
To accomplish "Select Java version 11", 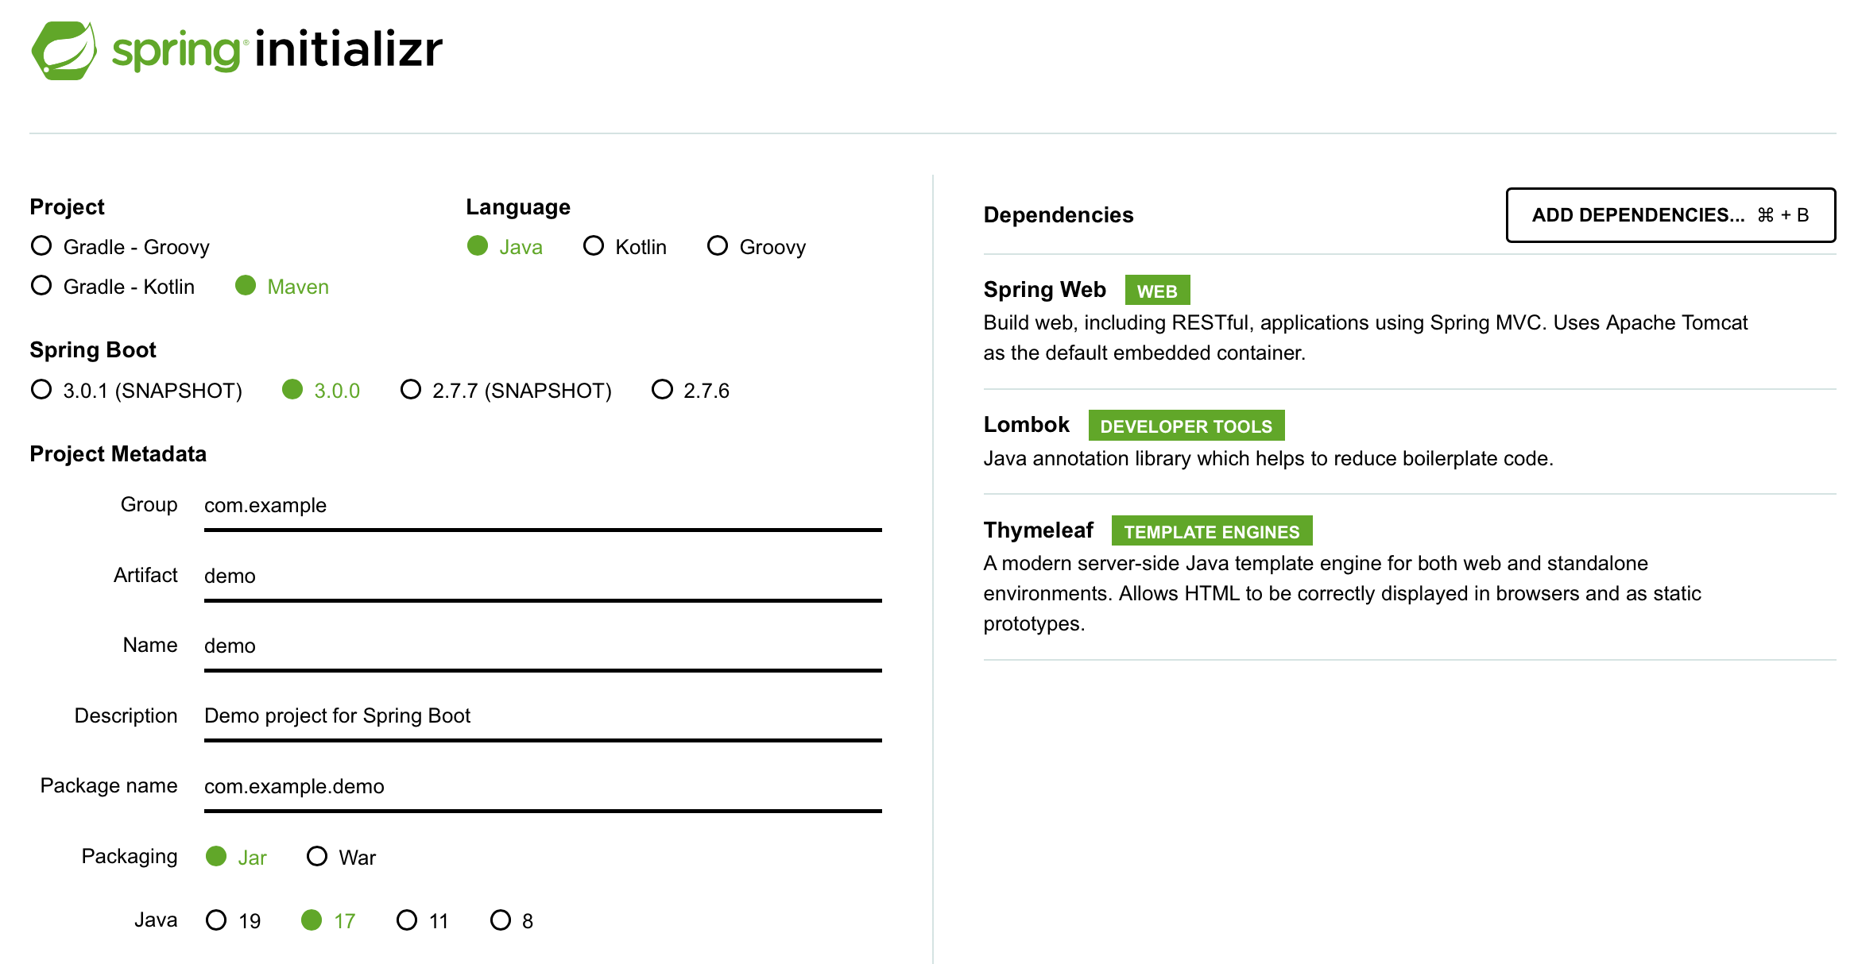I will [407, 920].
